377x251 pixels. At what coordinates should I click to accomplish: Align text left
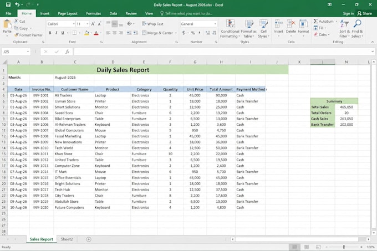click(108, 33)
